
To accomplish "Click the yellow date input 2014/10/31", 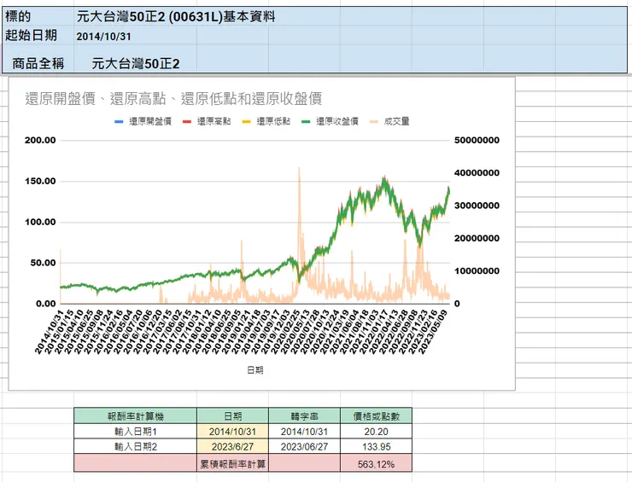I will click(232, 432).
